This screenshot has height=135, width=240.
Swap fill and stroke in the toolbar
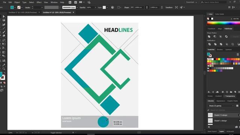4,73
